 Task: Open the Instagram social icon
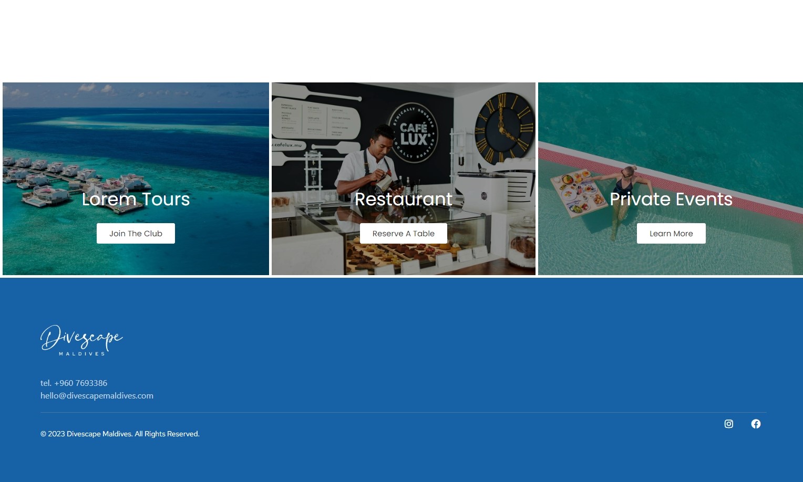[x=728, y=424]
